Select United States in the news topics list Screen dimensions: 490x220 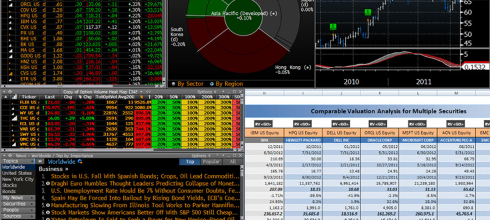pyautogui.click(x=18, y=173)
